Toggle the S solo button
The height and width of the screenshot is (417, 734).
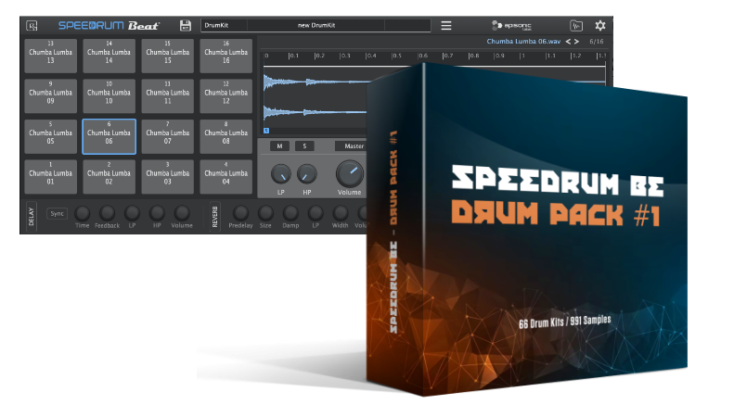304,145
